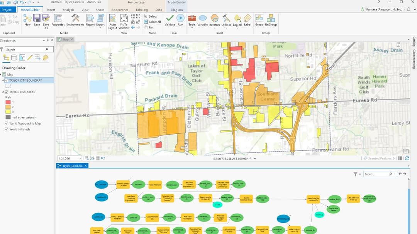Click the New model icon
The height and width of the screenshot is (234, 417).
click(x=27, y=20)
